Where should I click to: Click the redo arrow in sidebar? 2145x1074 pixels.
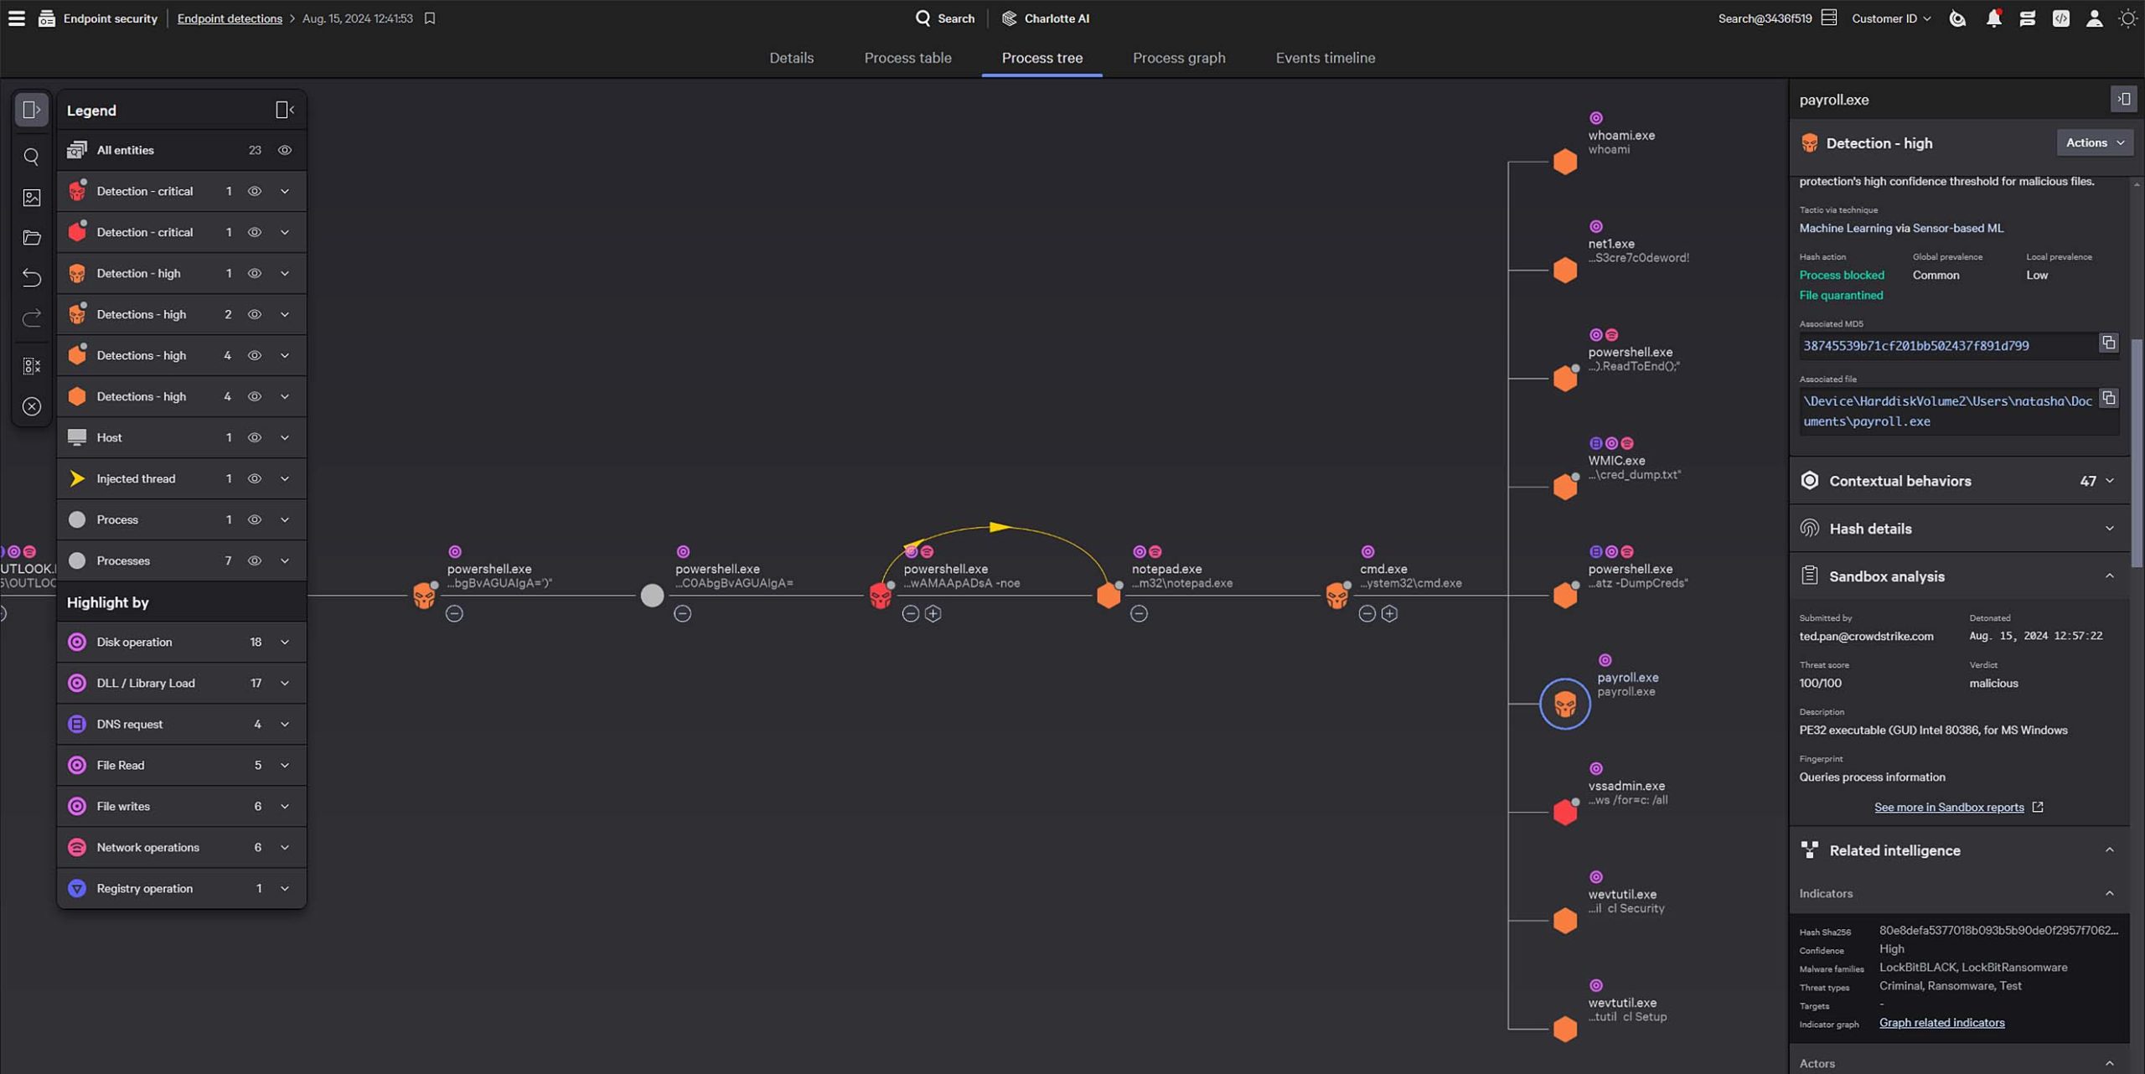pos(32,318)
